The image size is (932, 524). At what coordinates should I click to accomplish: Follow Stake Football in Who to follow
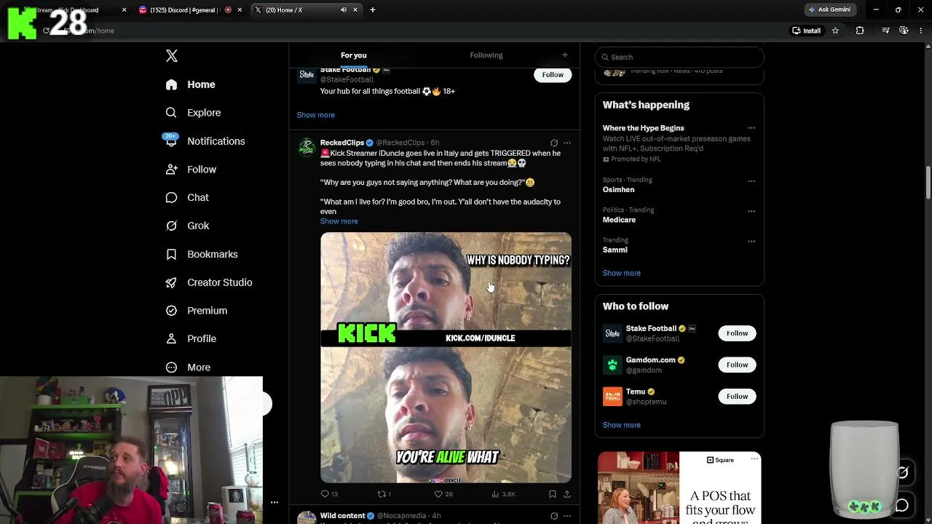point(737,333)
